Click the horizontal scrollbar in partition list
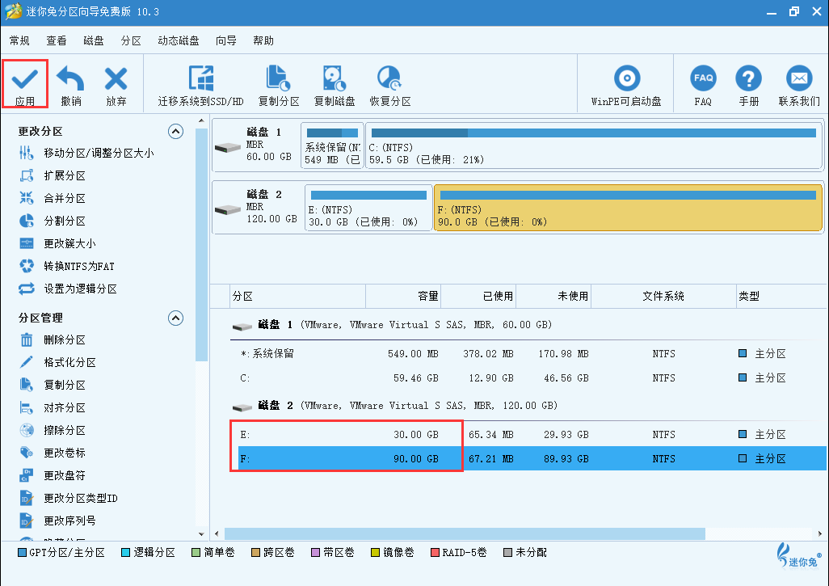The width and height of the screenshot is (829, 586). point(465,533)
